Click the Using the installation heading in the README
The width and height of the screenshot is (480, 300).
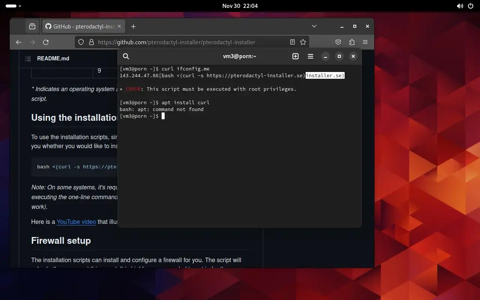tap(75, 118)
